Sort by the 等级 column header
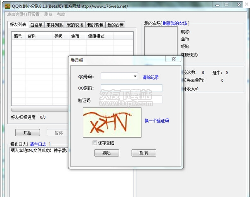The image size is (250, 197). click(61, 36)
